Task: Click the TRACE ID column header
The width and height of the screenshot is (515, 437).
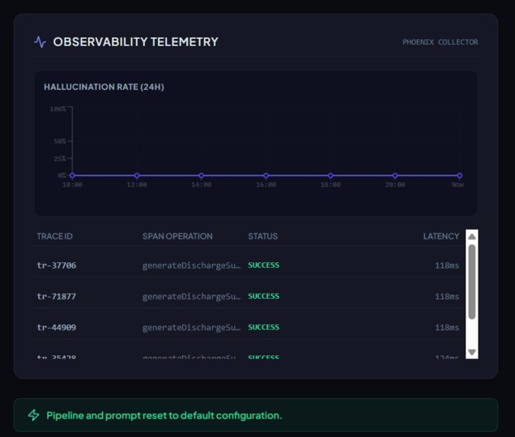Action: click(x=54, y=236)
